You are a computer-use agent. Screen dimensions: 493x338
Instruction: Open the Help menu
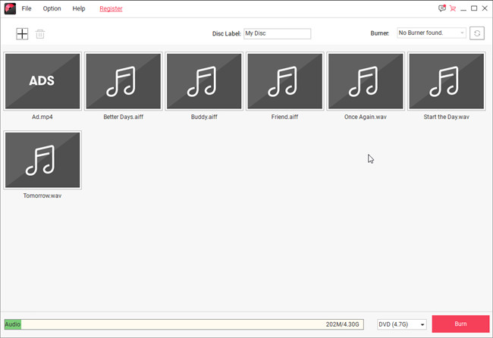(x=79, y=8)
